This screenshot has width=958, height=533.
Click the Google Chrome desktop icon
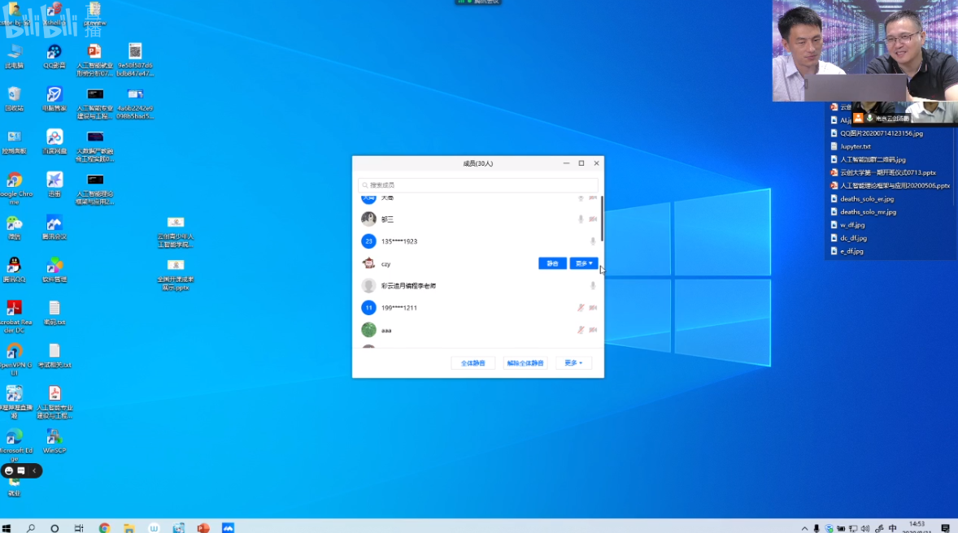tap(14, 180)
